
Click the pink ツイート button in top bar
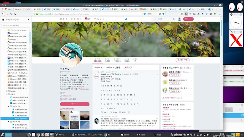coord(188,19)
